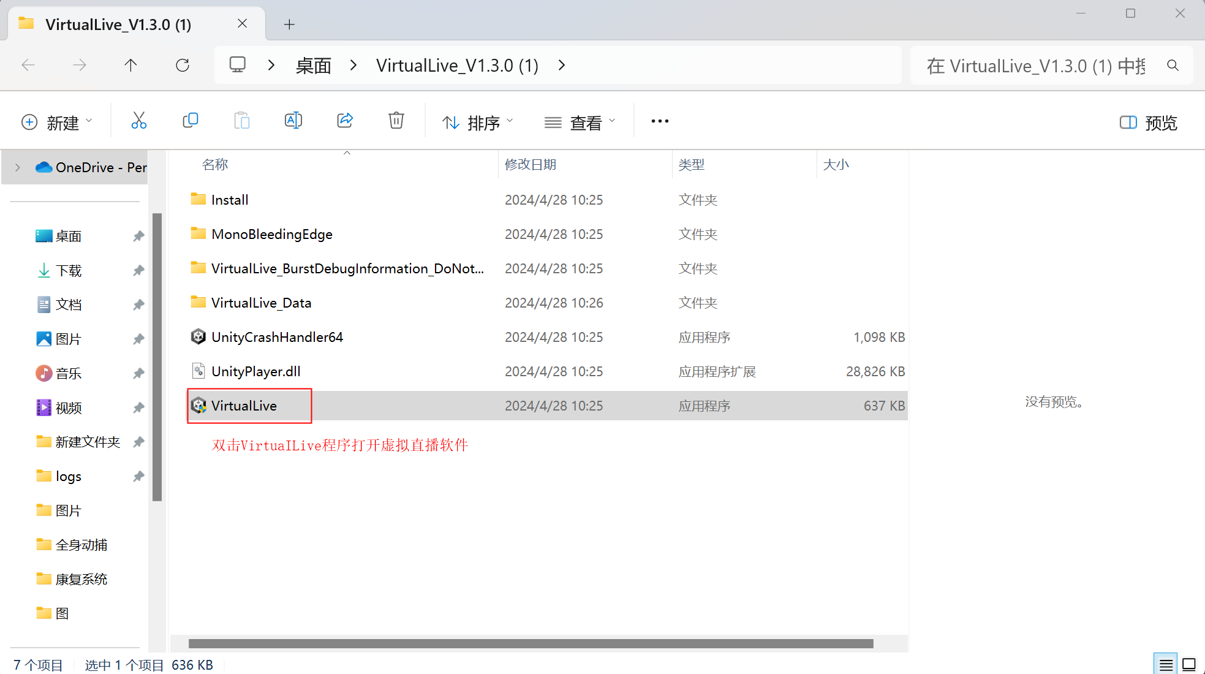Viewport: 1205px width, 674px height.
Task: Select the VirtualLive application file
Action: (244, 406)
